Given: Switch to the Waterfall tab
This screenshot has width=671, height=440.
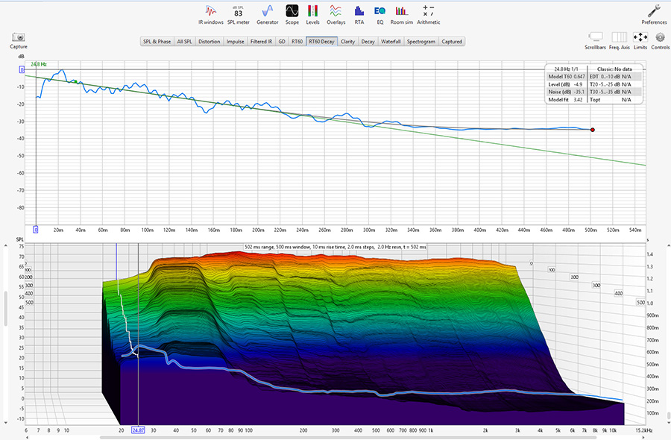Looking at the screenshot, I should (391, 42).
